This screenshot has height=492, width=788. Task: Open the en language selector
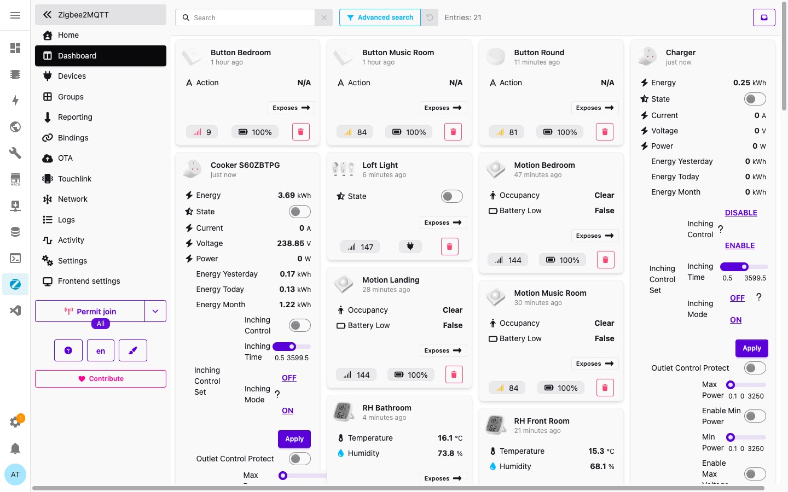(x=100, y=350)
